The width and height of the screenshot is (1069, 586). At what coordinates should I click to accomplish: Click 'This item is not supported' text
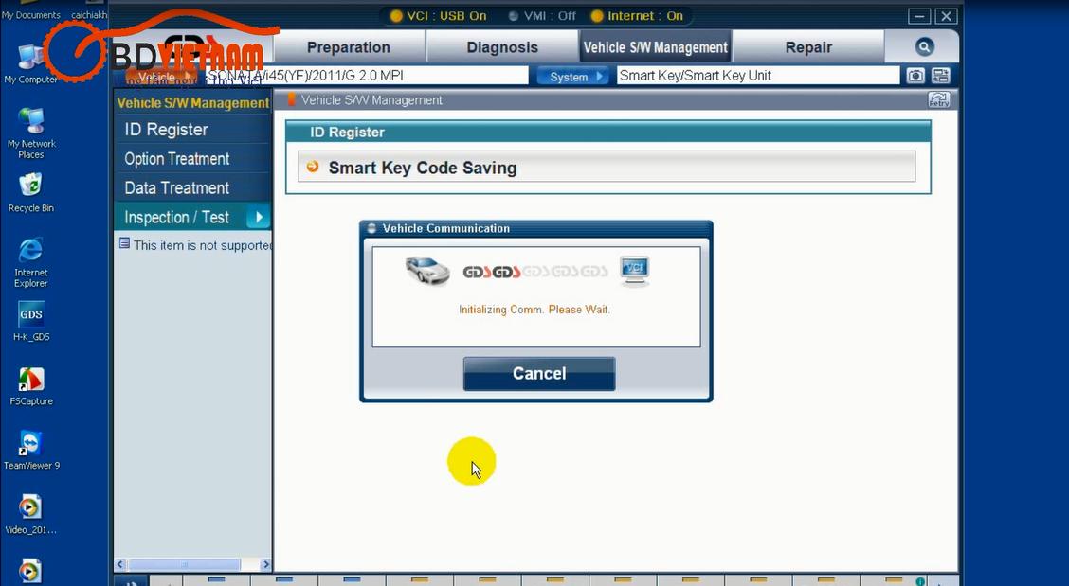click(203, 245)
